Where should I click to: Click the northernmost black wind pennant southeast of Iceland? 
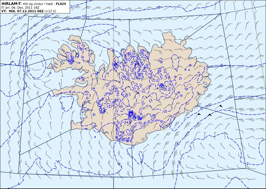tap(221, 106)
